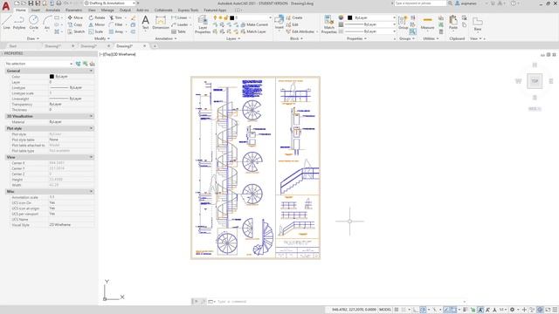This screenshot has height=314, width=559.
Task: Open the Output ribbon tab
Action: (x=125, y=10)
